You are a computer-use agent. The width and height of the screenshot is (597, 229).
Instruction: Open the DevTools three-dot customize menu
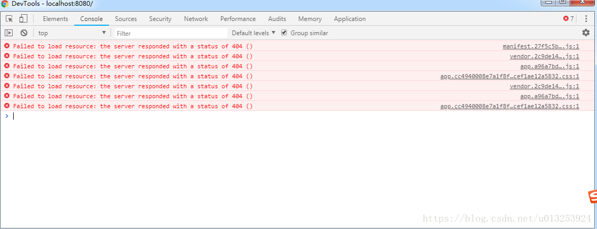pyautogui.click(x=586, y=19)
